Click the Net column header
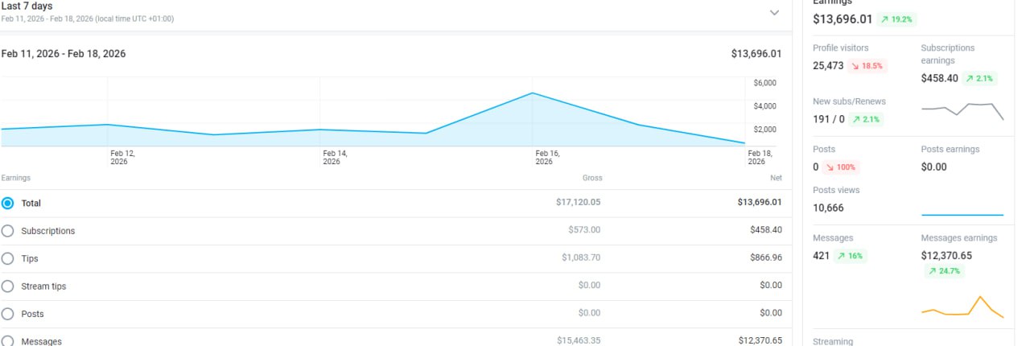The height and width of the screenshot is (346, 1030). [775, 178]
